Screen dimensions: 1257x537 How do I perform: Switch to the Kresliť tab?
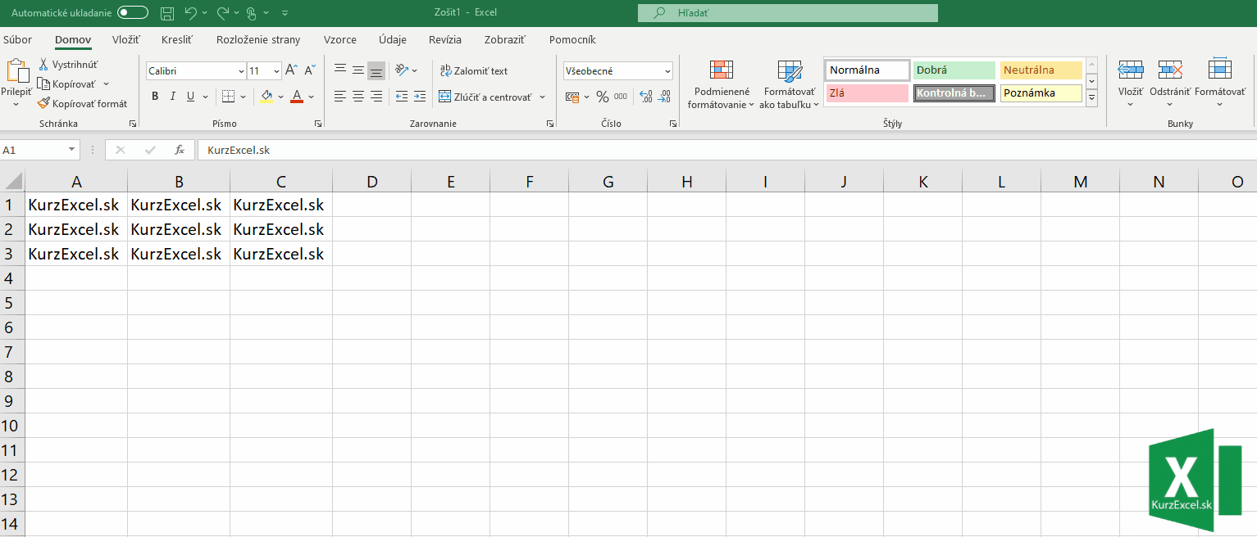[177, 39]
